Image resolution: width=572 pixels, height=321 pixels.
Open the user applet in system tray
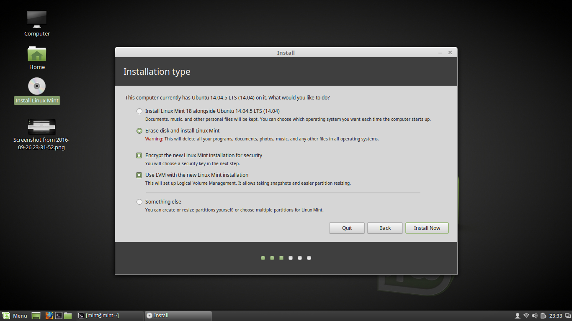pyautogui.click(x=517, y=316)
